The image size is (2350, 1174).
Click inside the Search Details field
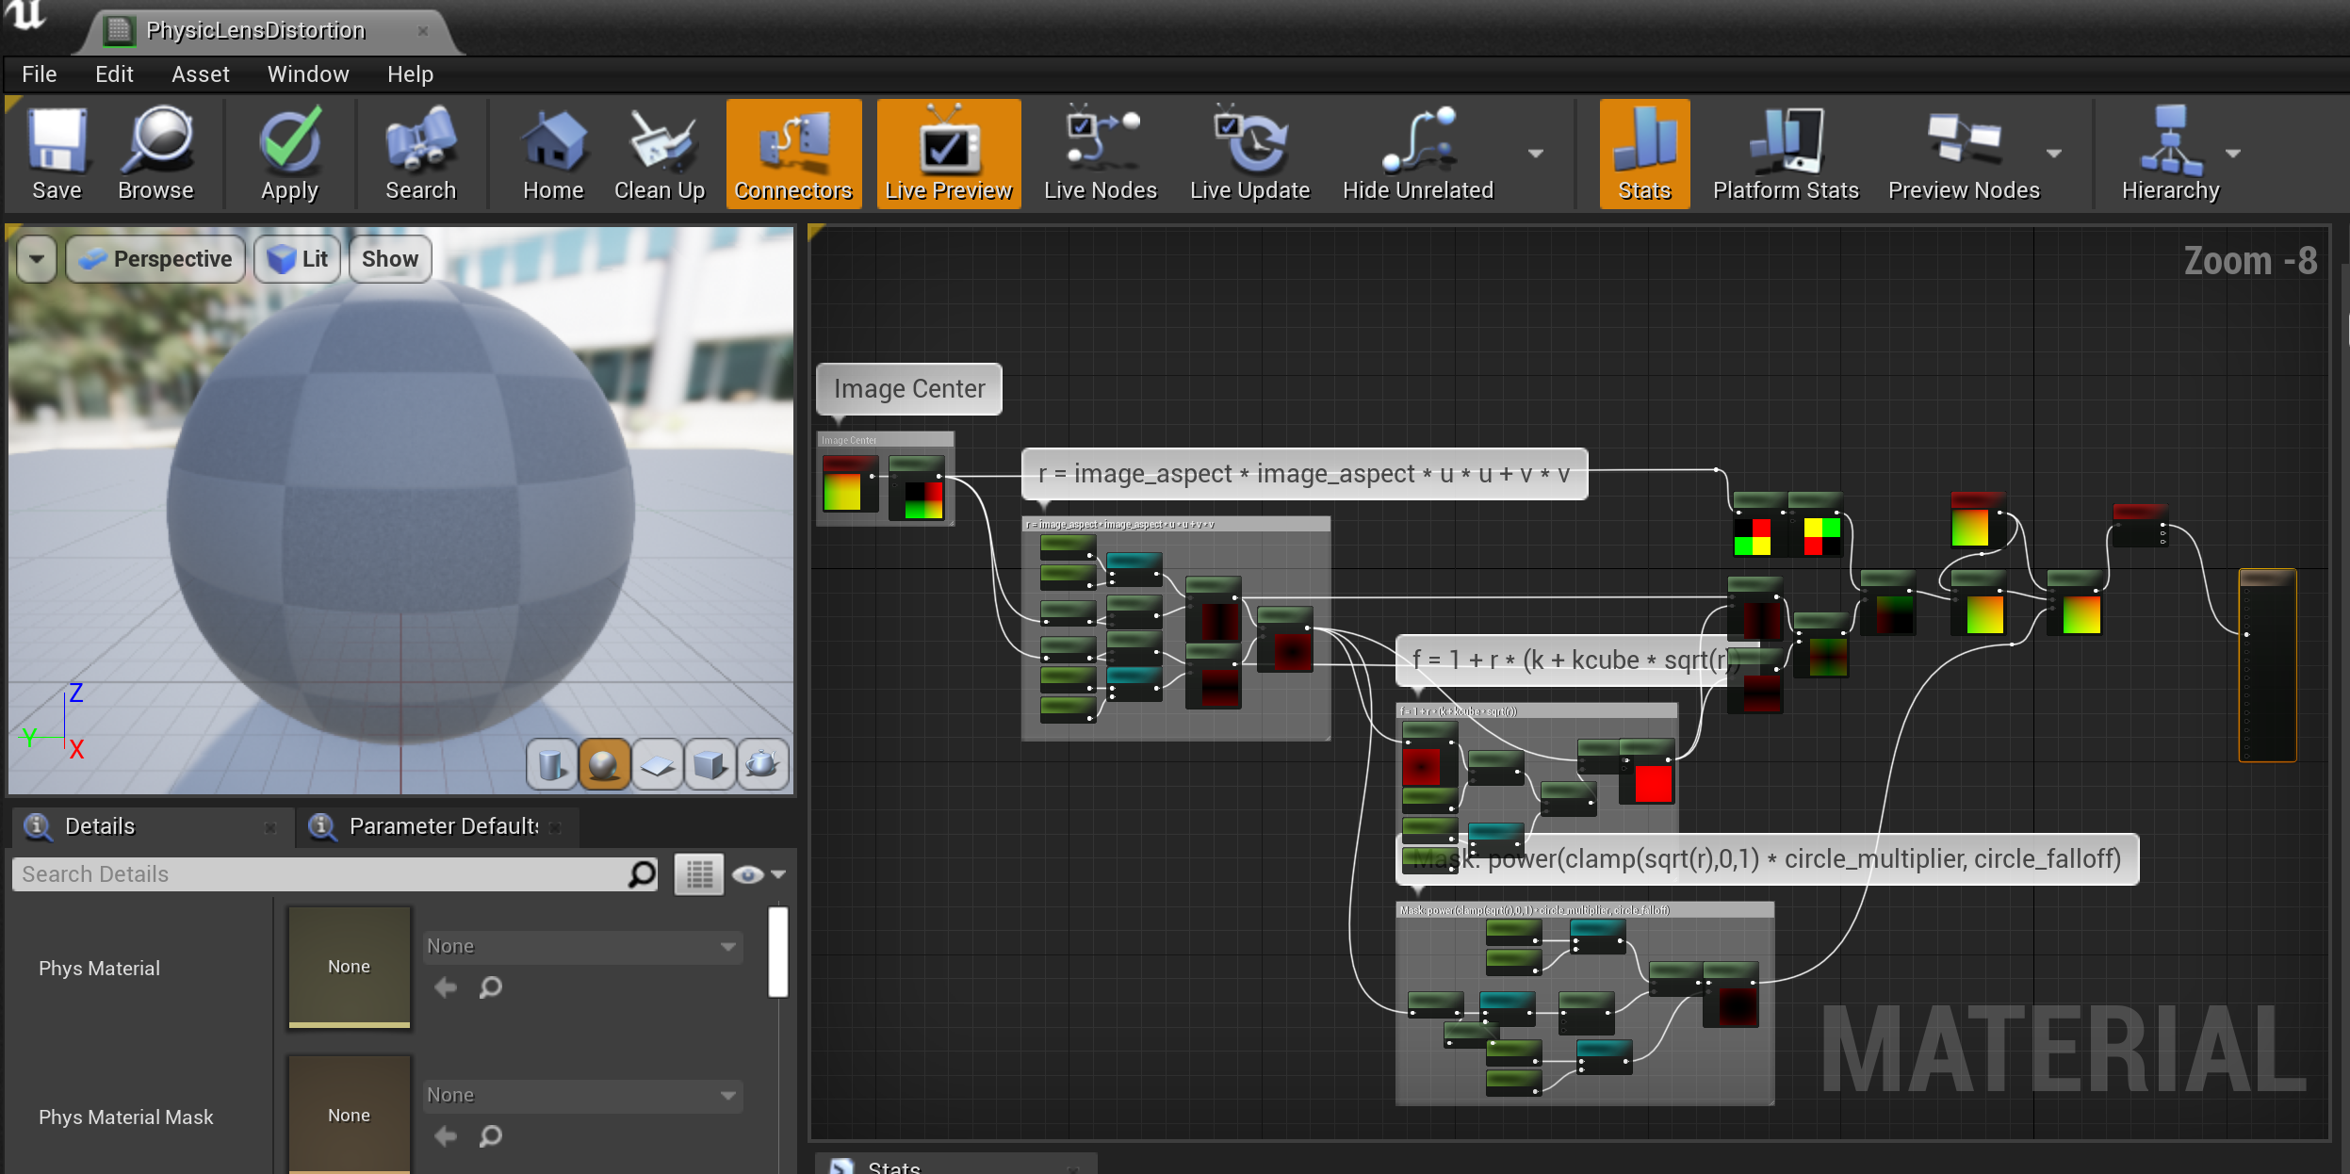click(320, 873)
